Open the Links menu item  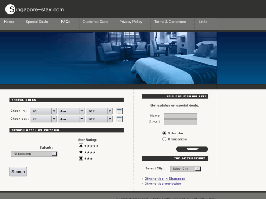tap(203, 22)
